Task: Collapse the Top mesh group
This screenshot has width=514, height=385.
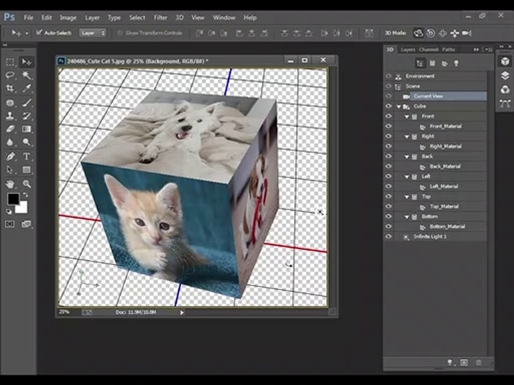Action: 407,197
